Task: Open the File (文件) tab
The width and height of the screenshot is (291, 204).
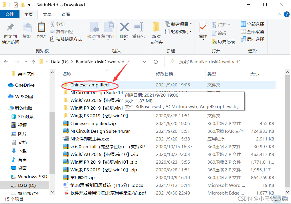Action: coord(9,14)
